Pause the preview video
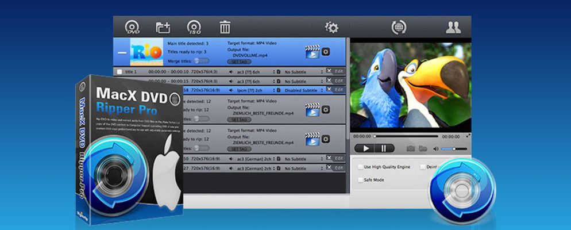This screenshot has width=571, height=230. click(384, 148)
